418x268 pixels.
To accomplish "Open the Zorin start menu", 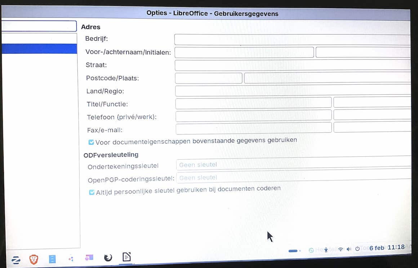I will [16, 260].
